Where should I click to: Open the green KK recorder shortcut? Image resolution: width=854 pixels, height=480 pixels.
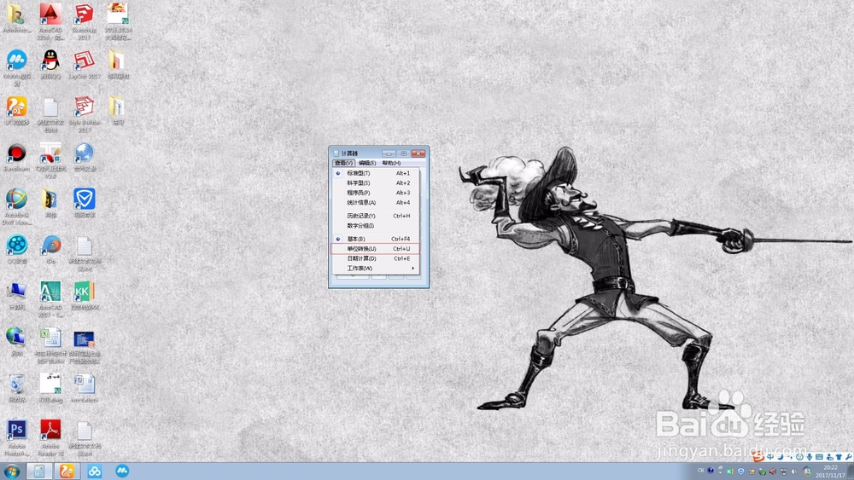pyautogui.click(x=84, y=295)
